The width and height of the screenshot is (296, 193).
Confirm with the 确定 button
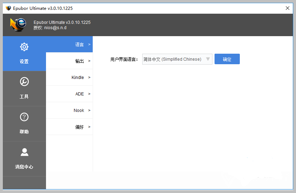227,59
